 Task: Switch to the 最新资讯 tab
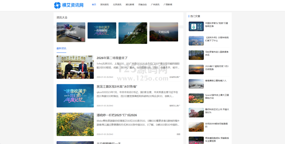tap(61, 48)
